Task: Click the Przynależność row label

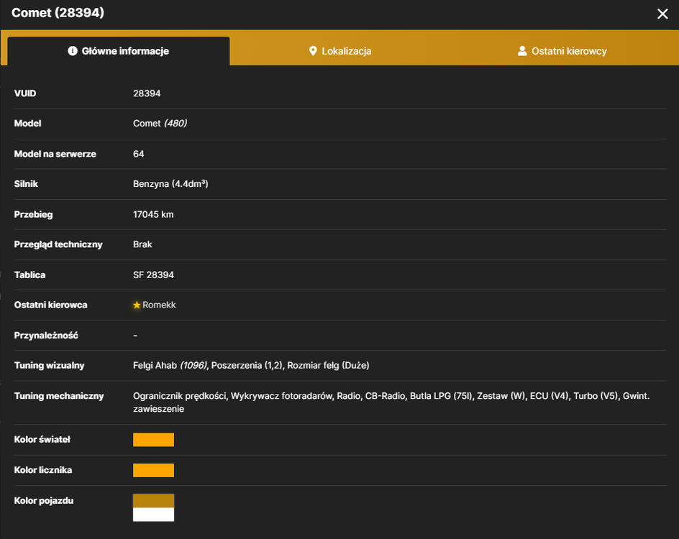Action: coord(46,335)
